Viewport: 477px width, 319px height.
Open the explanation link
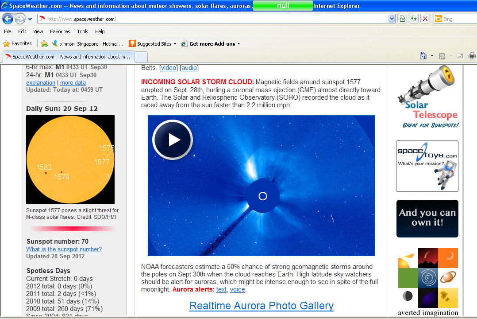coord(41,82)
